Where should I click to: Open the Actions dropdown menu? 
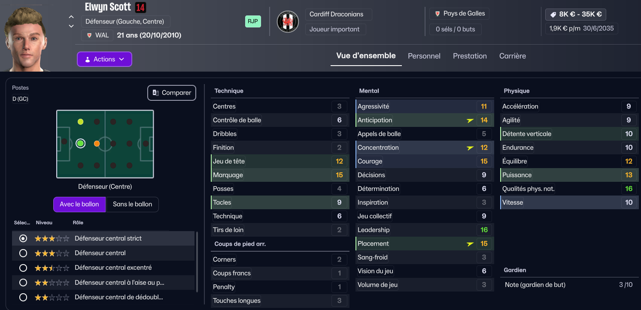tap(104, 59)
